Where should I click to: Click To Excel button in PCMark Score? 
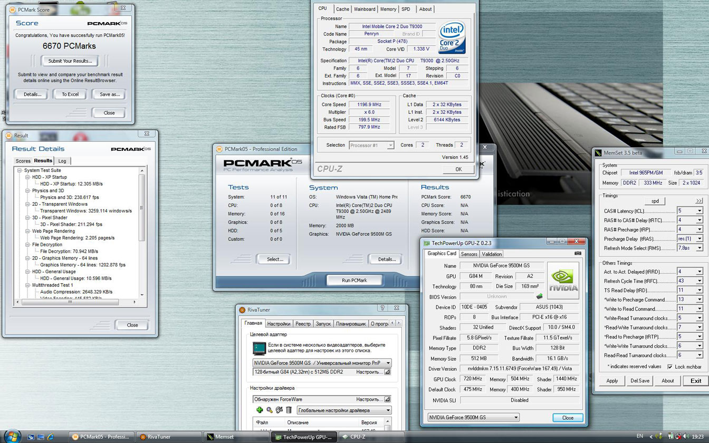(70, 94)
